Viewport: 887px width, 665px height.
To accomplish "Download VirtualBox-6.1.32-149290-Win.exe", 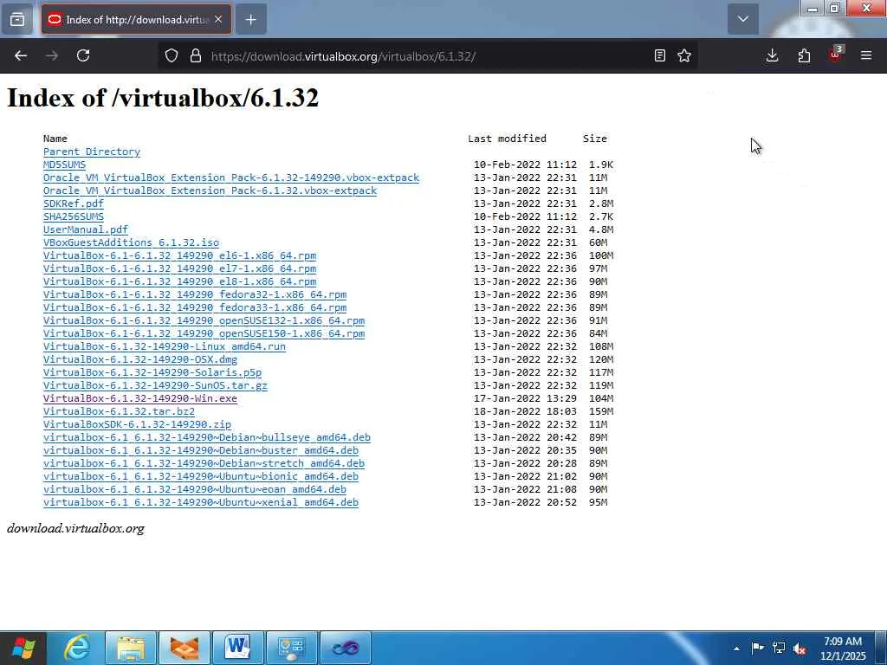I will click(x=140, y=398).
